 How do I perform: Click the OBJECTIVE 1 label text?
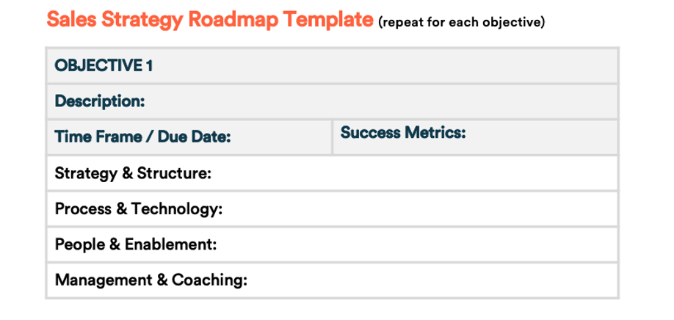104,66
